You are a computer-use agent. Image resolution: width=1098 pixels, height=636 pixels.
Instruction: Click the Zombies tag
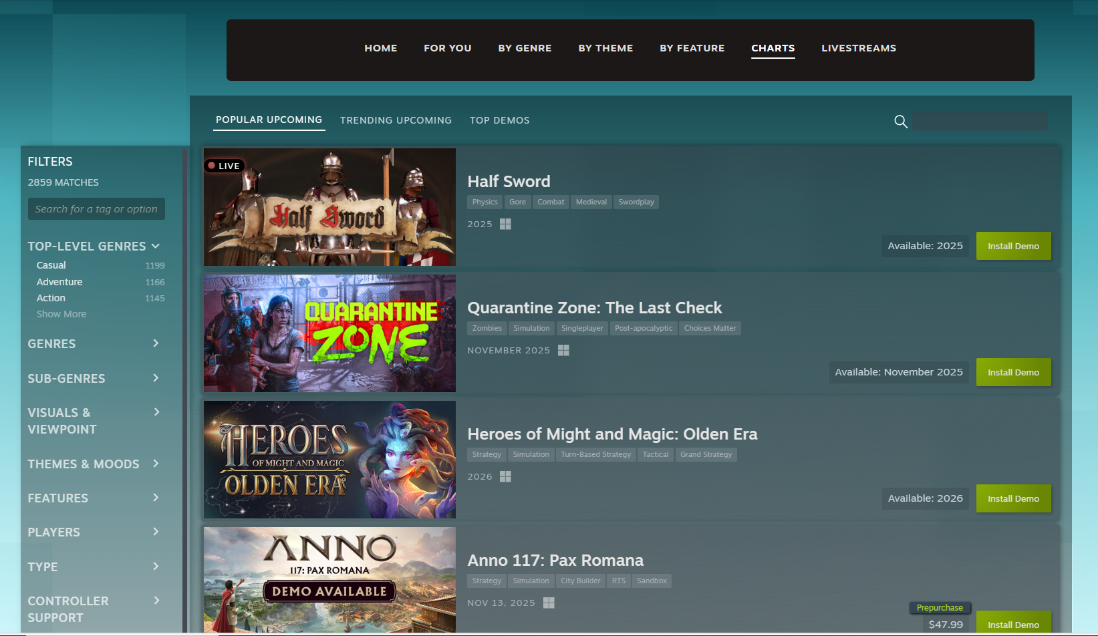[487, 328]
